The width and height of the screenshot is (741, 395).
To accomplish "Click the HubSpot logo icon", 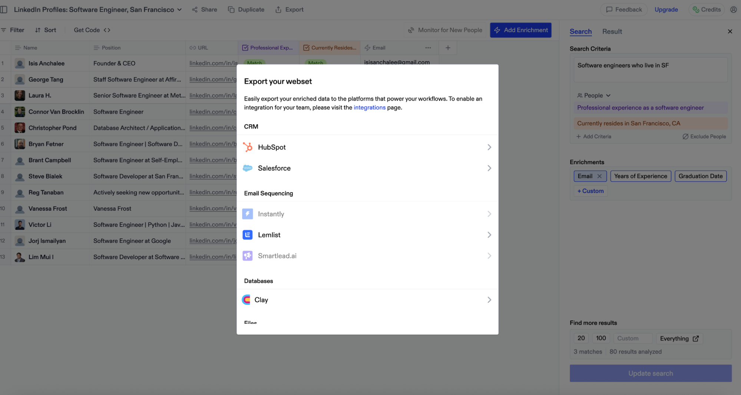I will [x=248, y=147].
